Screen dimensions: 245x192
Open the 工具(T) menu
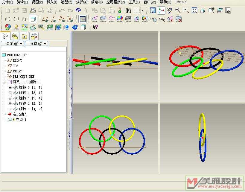[x=134, y=2]
